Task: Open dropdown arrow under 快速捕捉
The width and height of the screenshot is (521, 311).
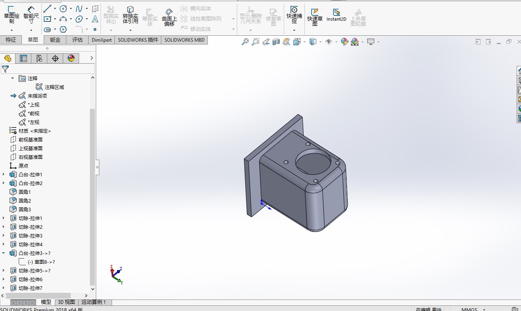Action: point(294,30)
